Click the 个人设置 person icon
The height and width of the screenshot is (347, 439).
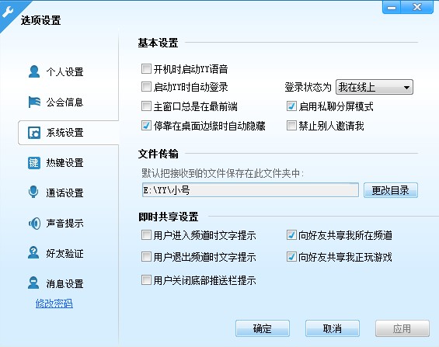coord(34,71)
